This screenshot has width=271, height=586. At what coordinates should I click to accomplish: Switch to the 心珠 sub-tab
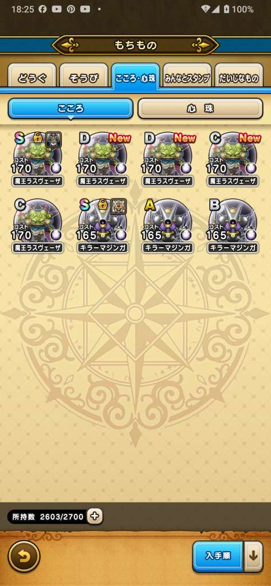pos(201,109)
